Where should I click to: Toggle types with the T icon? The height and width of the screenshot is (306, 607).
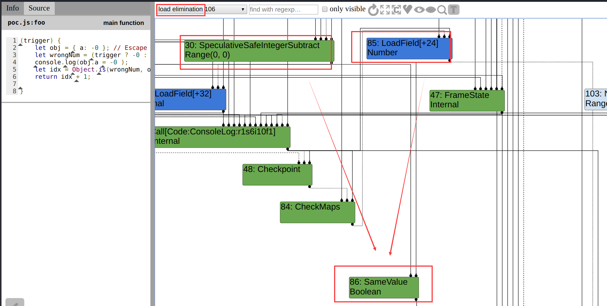click(x=453, y=10)
